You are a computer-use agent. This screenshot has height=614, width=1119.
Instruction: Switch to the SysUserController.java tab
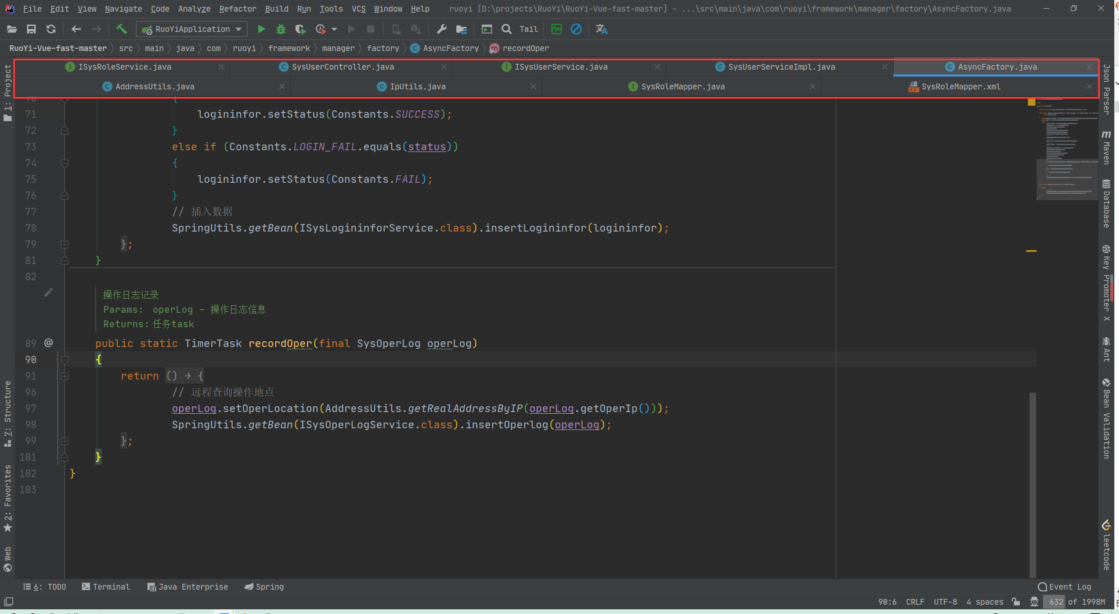tap(342, 67)
